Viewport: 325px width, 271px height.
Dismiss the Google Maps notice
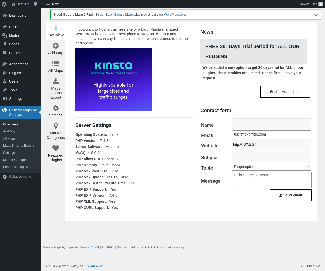(x=316, y=14)
